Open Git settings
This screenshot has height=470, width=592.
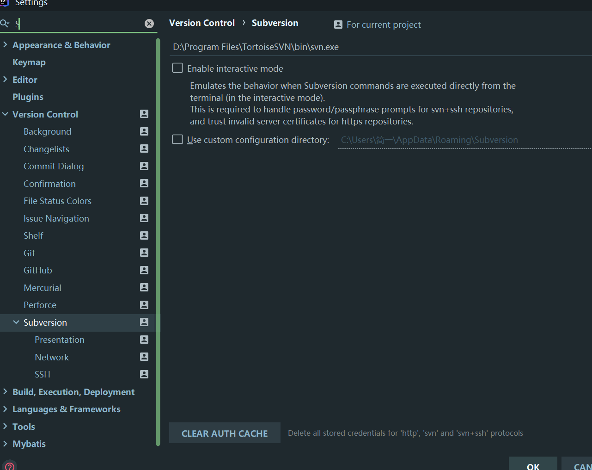(x=29, y=253)
